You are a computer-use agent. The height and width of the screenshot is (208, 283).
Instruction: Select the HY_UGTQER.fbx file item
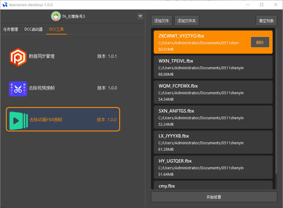(x=213, y=167)
